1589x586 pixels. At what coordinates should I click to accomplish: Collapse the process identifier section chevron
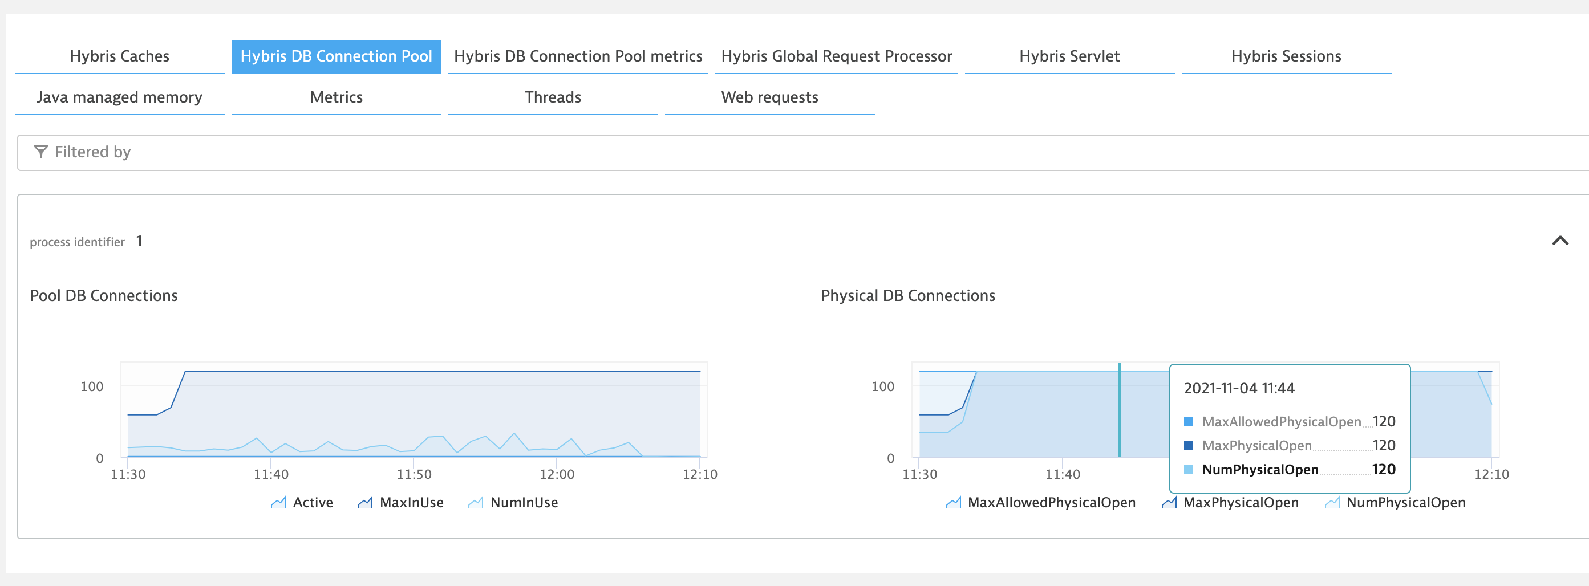click(1560, 241)
